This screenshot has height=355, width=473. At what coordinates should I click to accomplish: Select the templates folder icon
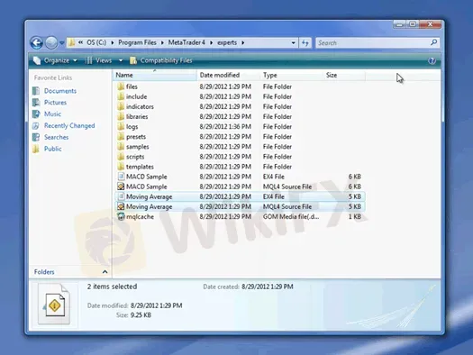(121, 167)
